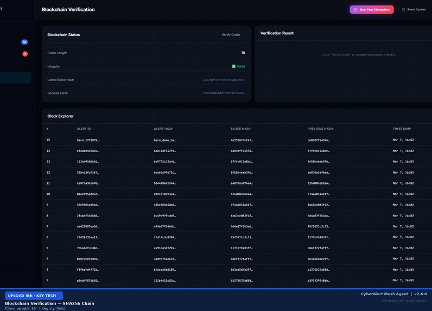Select alert ID f1d28f33aa1f…
This screenshot has width=432, height=311.
(87, 237)
